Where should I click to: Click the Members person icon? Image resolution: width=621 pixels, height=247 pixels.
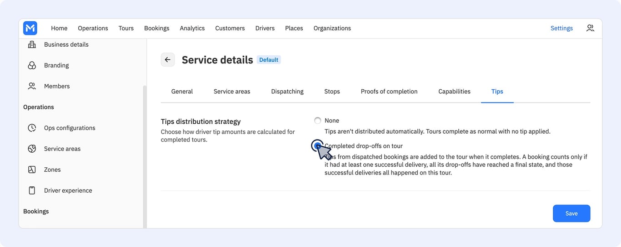point(32,86)
